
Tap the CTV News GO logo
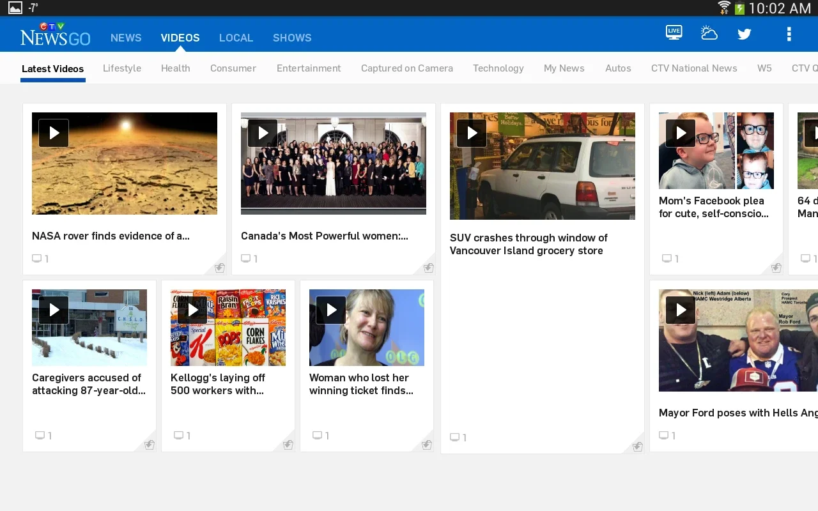[55, 34]
